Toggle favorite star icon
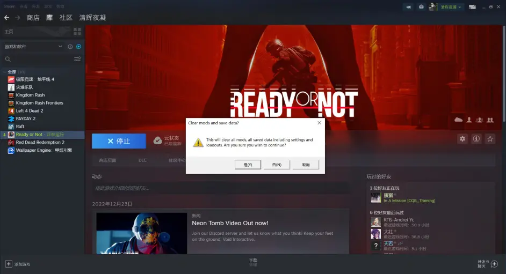The width and height of the screenshot is (506, 274). [x=490, y=139]
